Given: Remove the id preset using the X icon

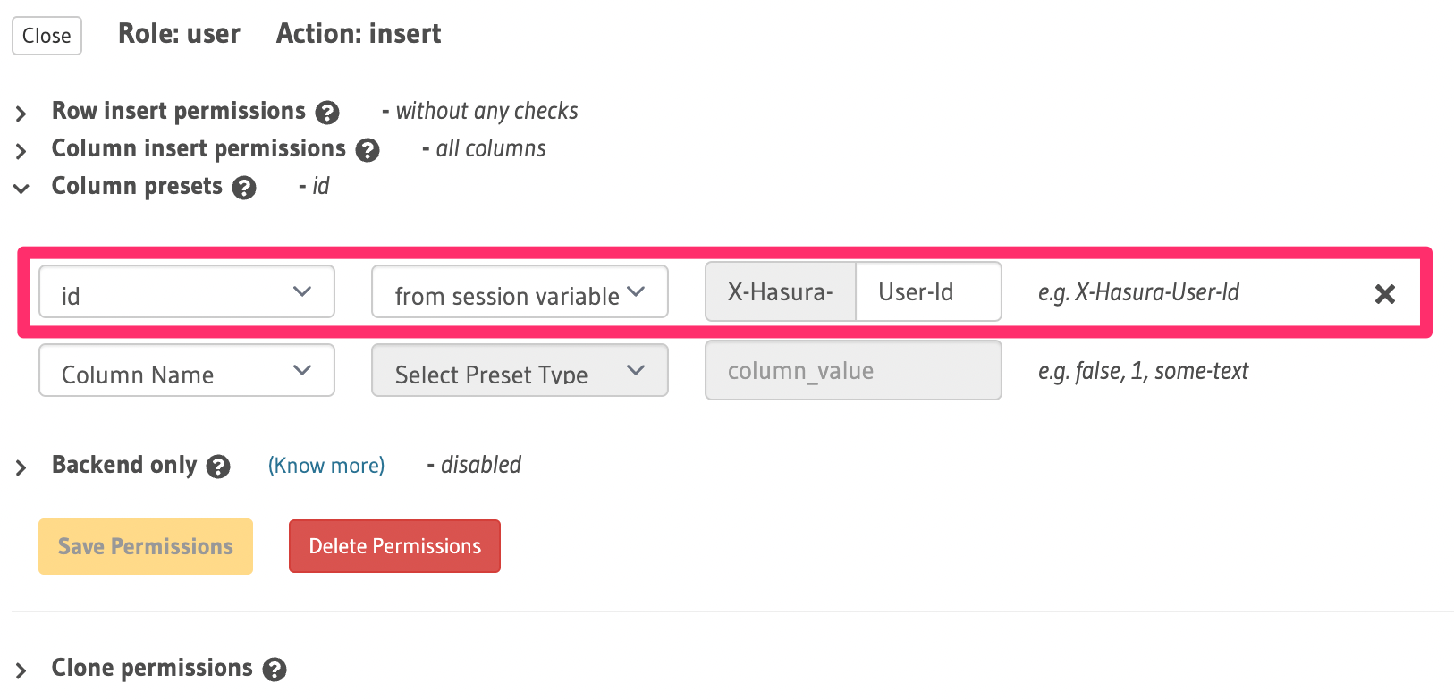Looking at the screenshot, I should pos(1385,293).
